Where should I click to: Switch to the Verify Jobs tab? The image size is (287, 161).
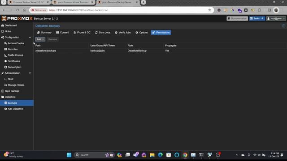coord(123,33)
